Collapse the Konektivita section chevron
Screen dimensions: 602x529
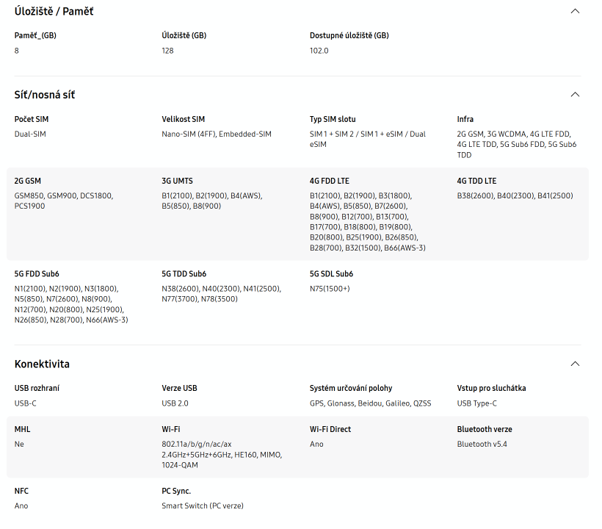tap(575, 364)
